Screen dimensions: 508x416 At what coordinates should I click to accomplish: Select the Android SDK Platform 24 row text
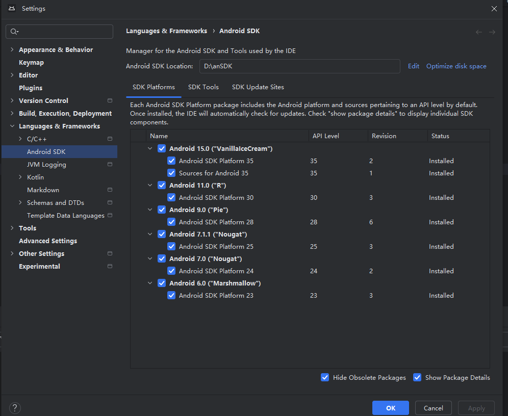[216, 271]
